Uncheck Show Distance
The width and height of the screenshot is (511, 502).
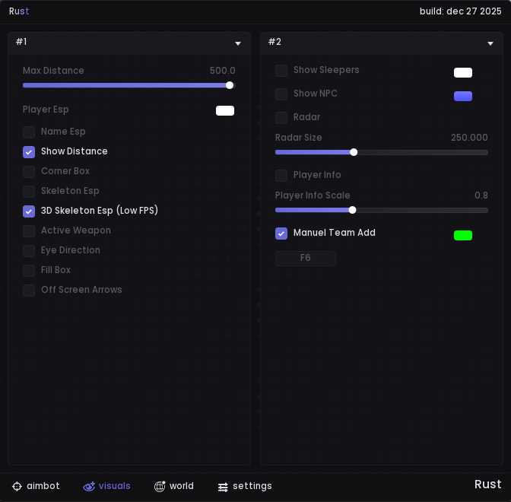[29, 152]
